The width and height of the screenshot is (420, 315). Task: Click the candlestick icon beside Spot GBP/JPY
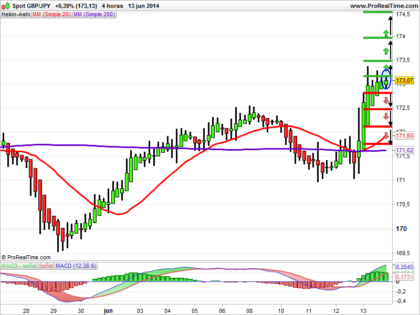coord(6,6)
